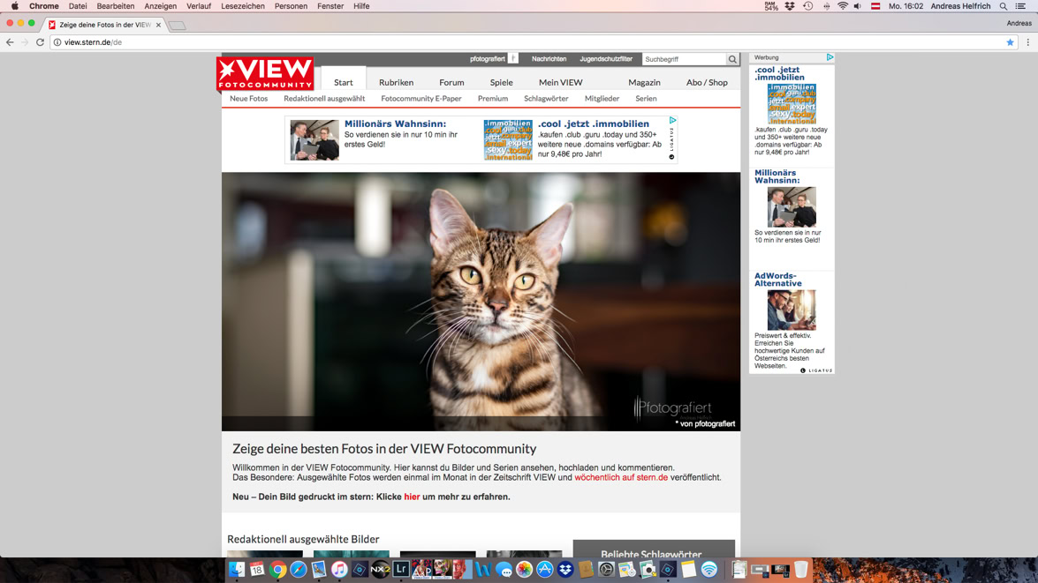Open Dropbox from the dock

point(564,569)
